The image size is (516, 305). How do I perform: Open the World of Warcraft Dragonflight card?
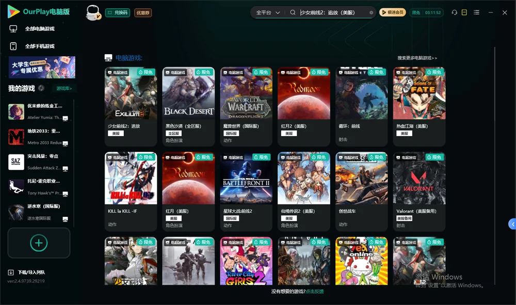(246, 107)
